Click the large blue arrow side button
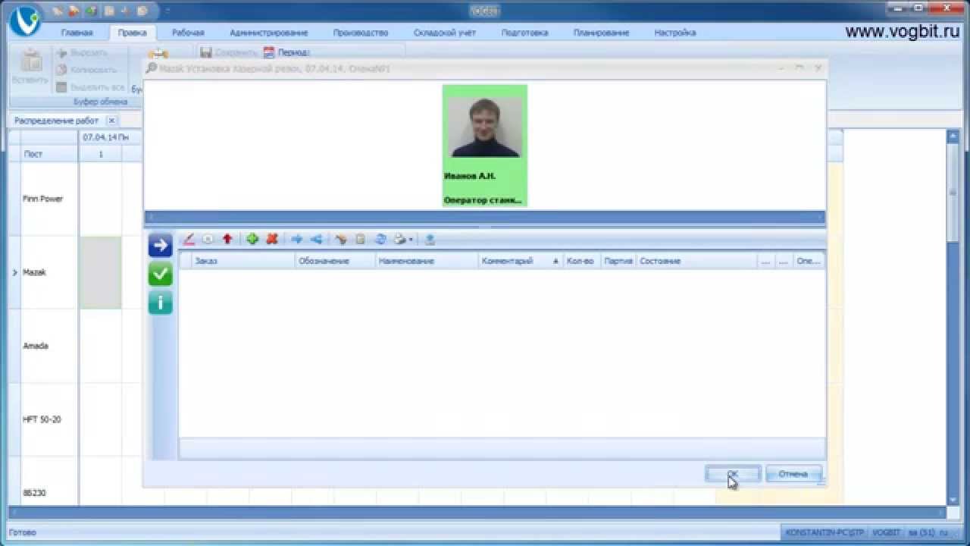Viewport: 970px width, 546px height. 161,246
